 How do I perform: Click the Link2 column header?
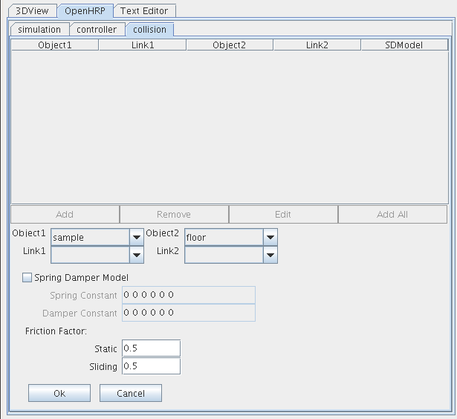click(317, 45)
